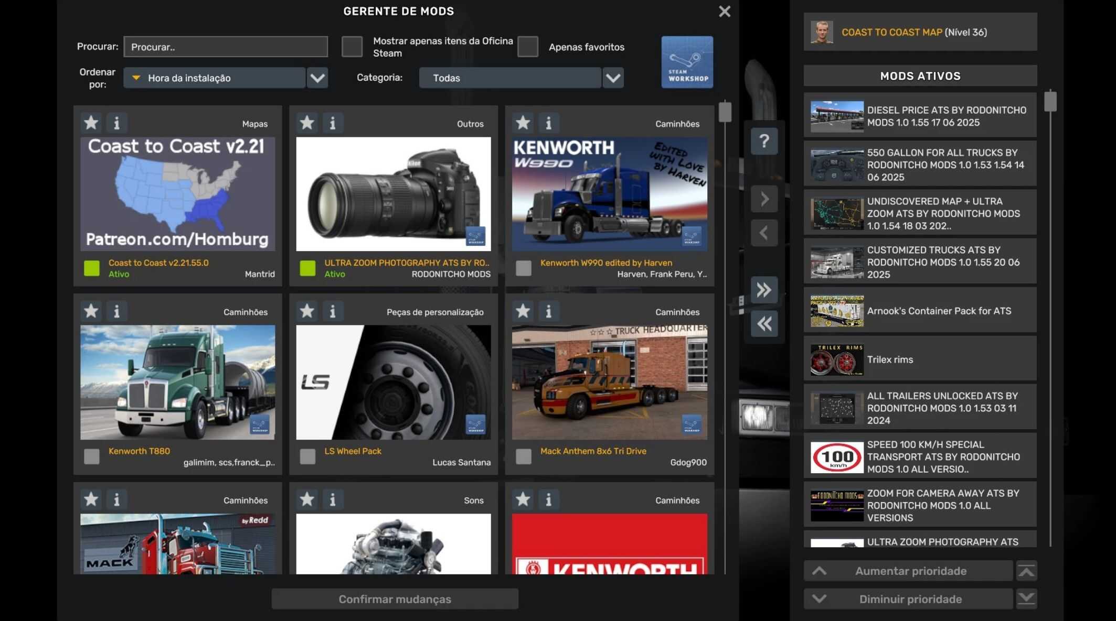Screen dimensions: 1116x621
Task: Focus the Procurar search field
Action: point(226,47)
